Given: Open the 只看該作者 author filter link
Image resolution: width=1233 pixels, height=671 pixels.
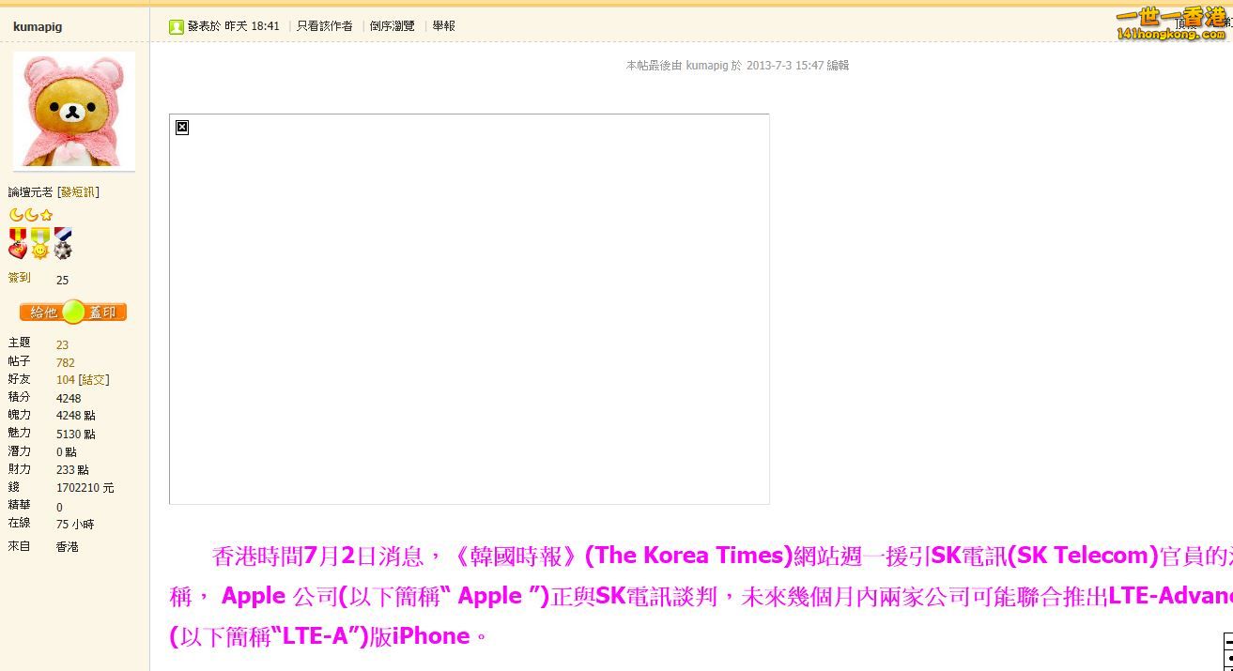Looking at the screenshot, I should pos(324,26).
